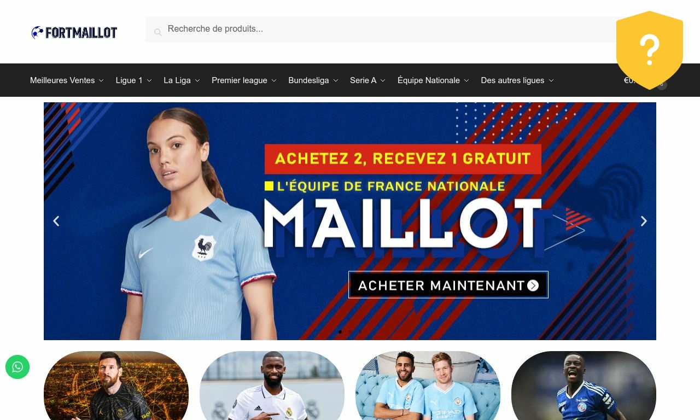Go to the next banner slide arrow
Viewport: 700px width, 420px height.
(644, 221)
